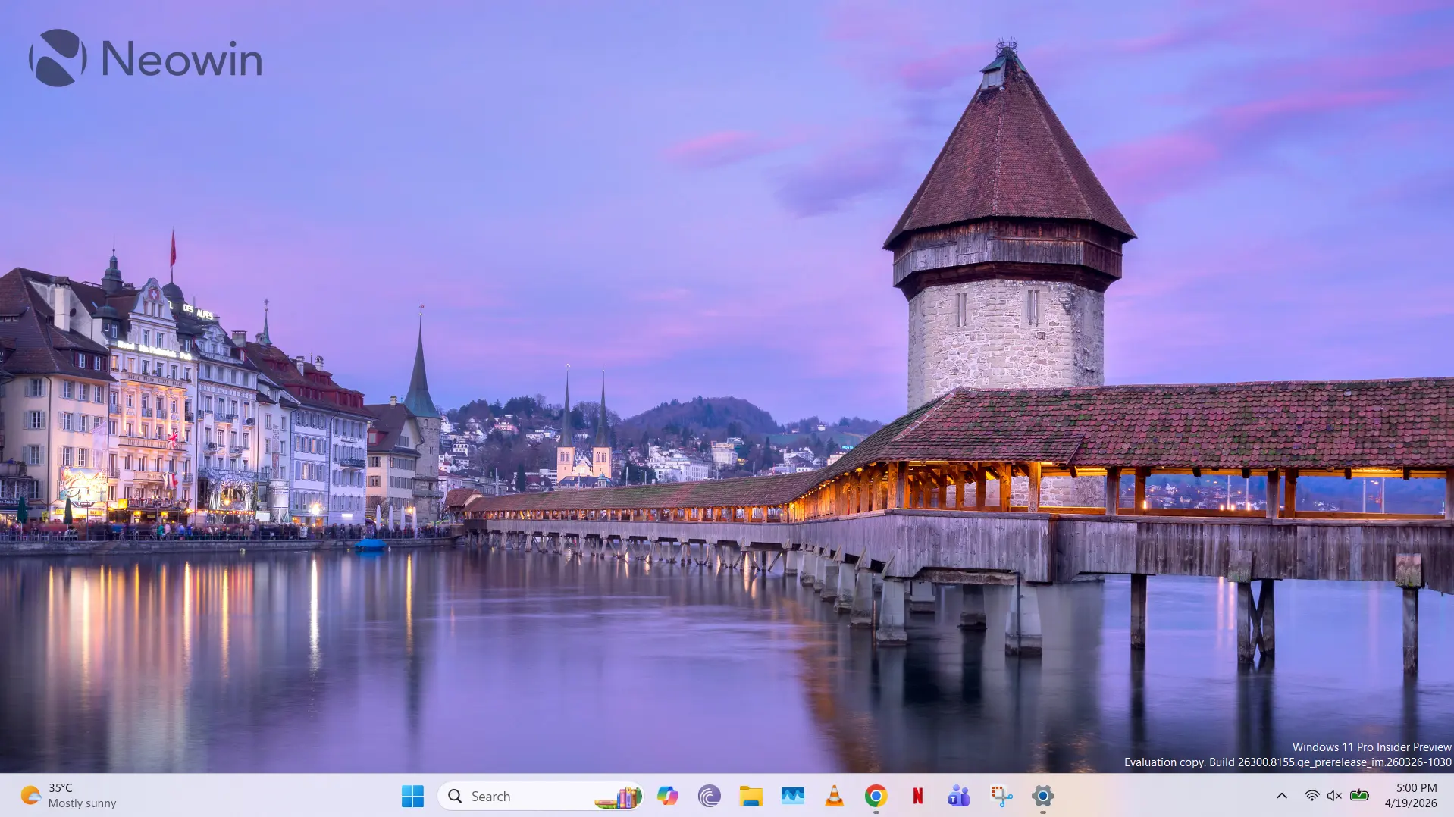
Task: Open the BitTorrent app
Action: 709,796
